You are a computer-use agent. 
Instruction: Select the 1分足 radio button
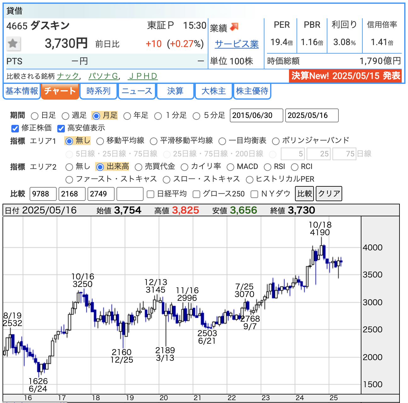158,116
